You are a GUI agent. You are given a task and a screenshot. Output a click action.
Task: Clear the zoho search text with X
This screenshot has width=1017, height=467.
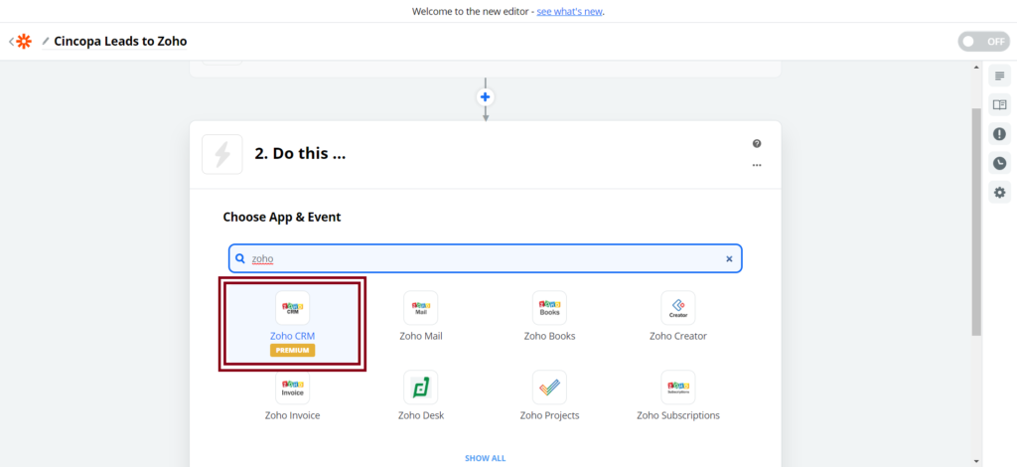pos(728,258)
